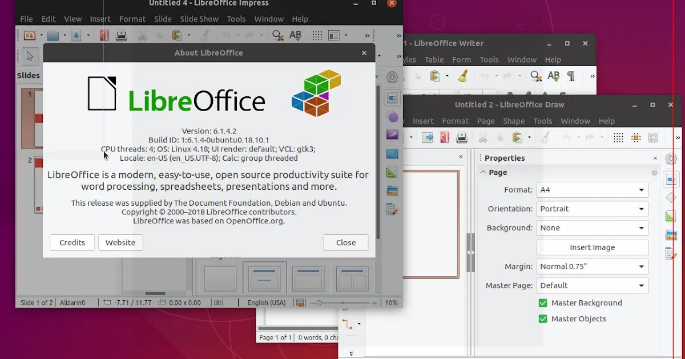Click the 10% zoom value in Impress

pyautogui.click(x=391, y=303)
